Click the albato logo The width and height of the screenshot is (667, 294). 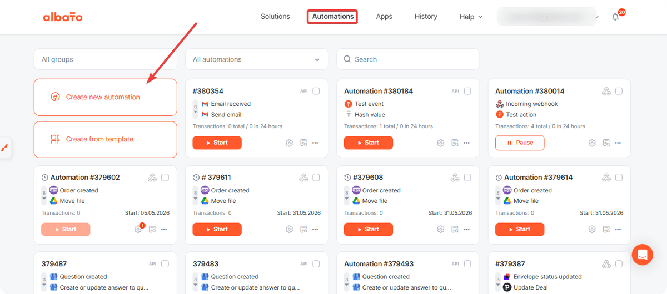coord(63,17)
